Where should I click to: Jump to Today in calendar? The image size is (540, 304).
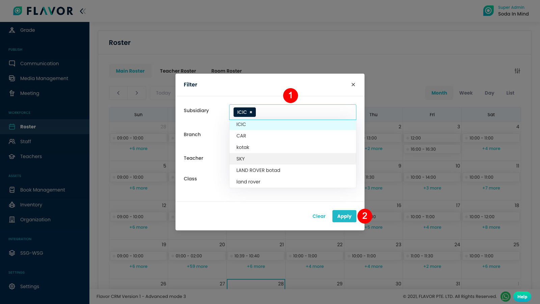163,93
